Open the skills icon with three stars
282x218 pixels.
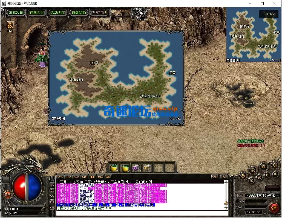coord(264,167)
